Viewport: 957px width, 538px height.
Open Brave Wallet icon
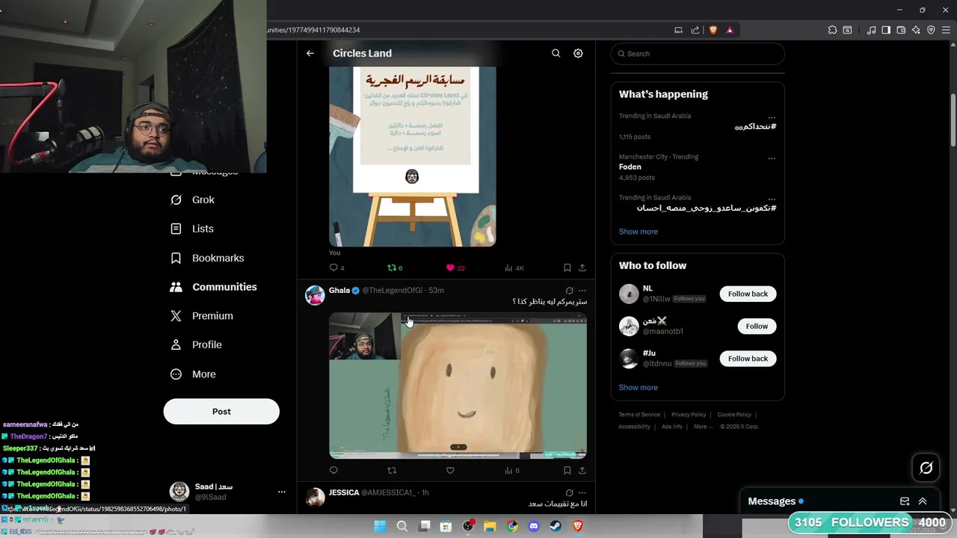pos(901,30)
